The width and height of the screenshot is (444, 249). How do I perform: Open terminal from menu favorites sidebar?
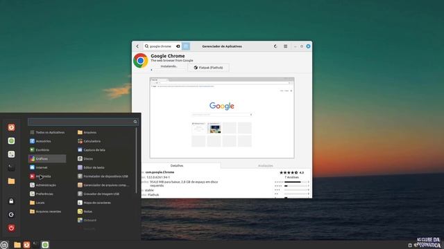tap(11, 167)
